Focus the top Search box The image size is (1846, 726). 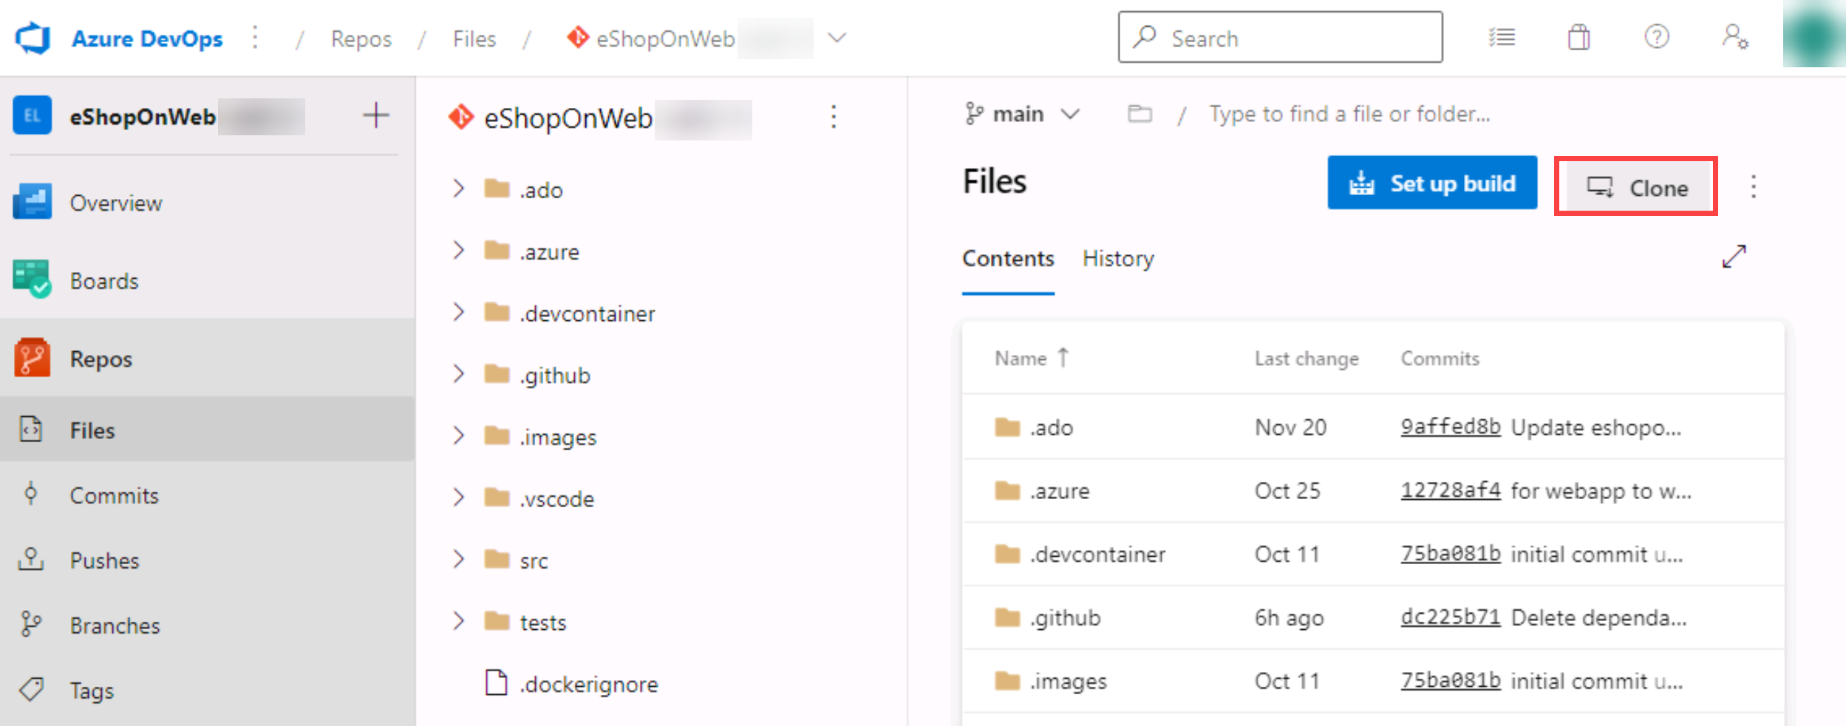(x=1280, y=37)
